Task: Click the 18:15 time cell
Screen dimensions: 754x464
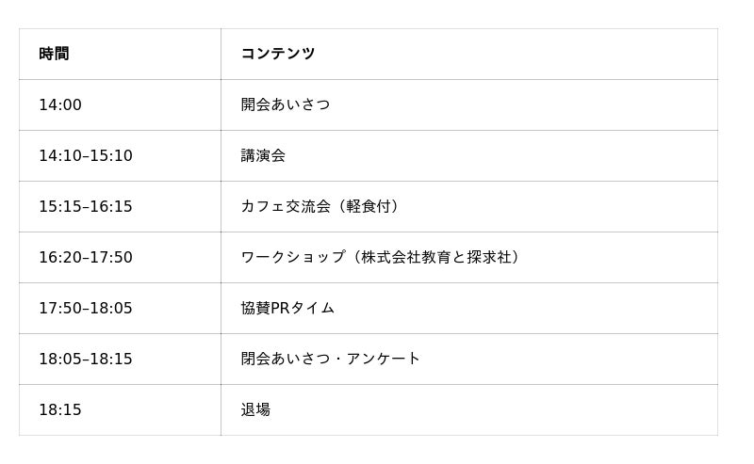Action: (x=120, y=410)
